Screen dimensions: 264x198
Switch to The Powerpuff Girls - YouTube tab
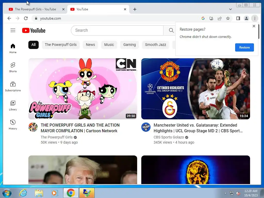[x=35, y=9]
